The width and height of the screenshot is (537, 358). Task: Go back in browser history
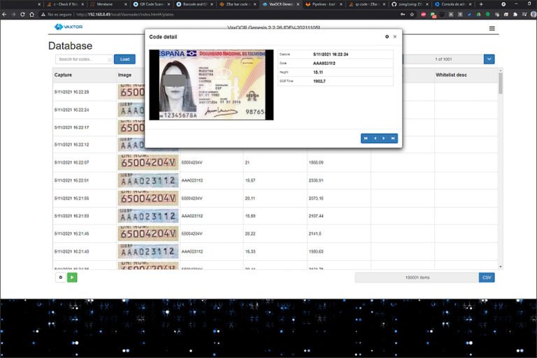click(4, 15)
